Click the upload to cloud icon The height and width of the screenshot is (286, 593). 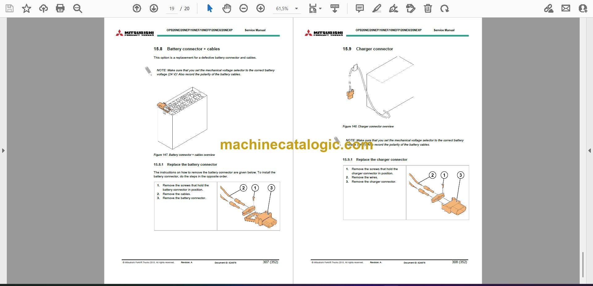[44, 8]
